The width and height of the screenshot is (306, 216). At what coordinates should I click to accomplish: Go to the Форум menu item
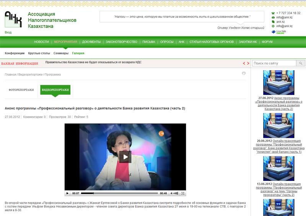(x=267, y=42)
